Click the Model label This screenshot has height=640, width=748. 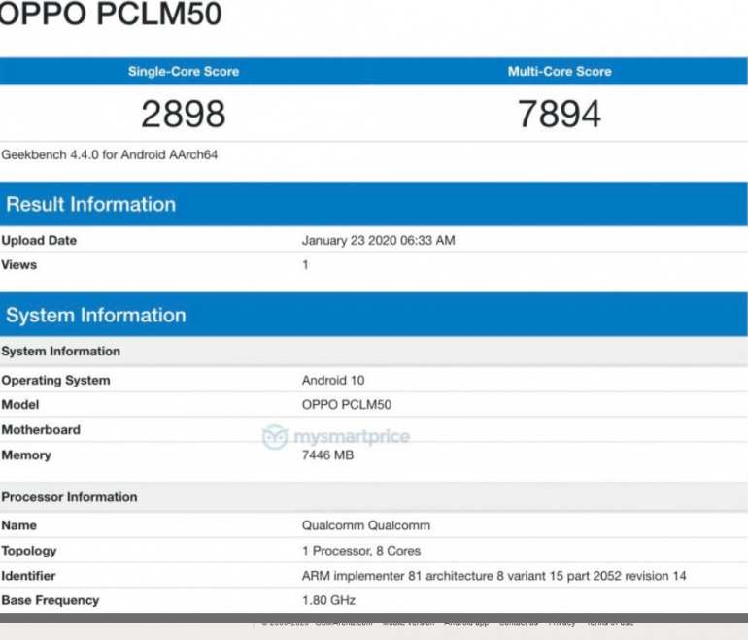pyautogui.click(x=20, y=405)
